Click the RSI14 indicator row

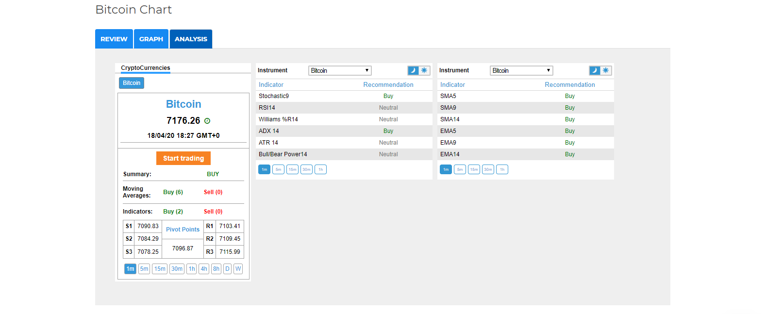pos(344,108)
